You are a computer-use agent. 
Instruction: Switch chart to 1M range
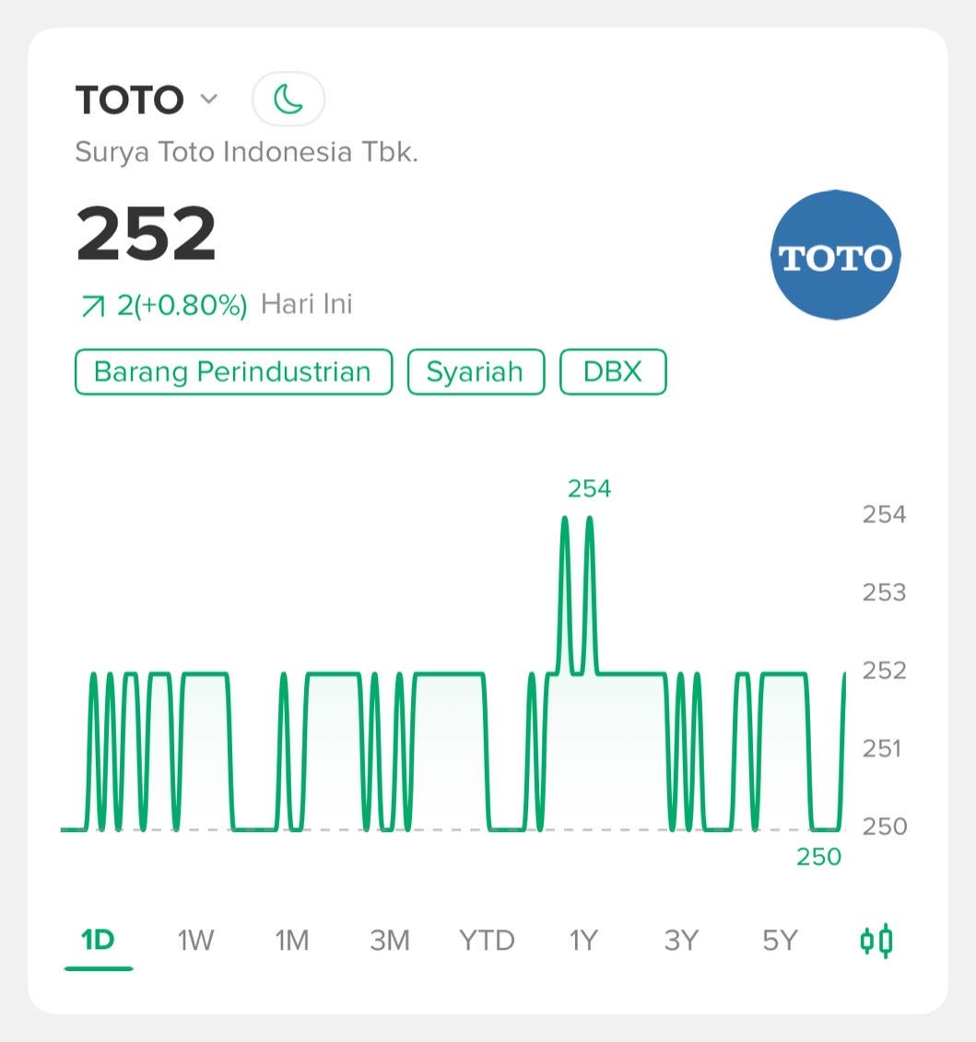[292, 941]
